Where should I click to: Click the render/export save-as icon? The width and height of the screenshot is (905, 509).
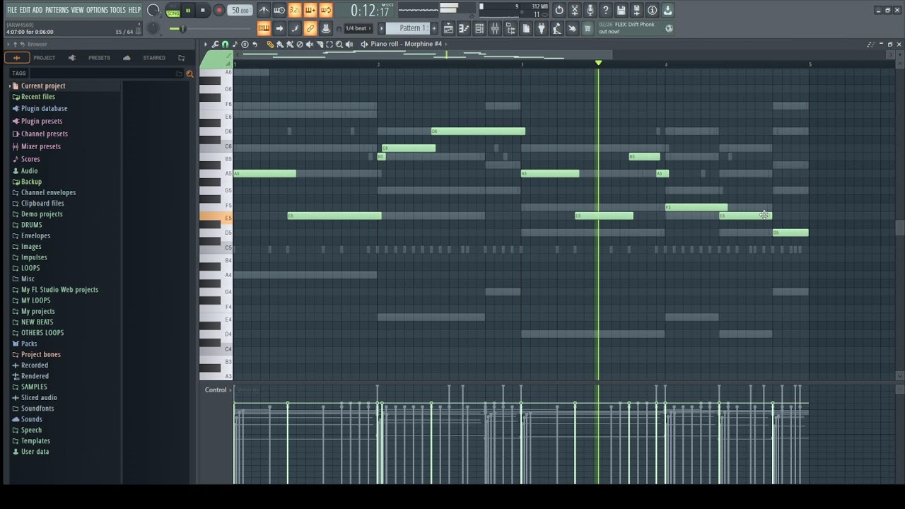(637, 11)
